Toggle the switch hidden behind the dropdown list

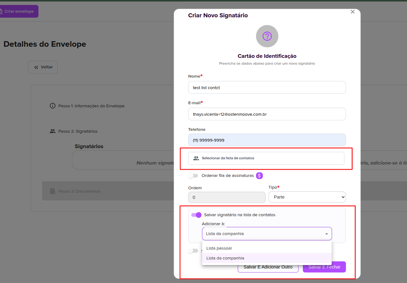(x=193, y=251)
